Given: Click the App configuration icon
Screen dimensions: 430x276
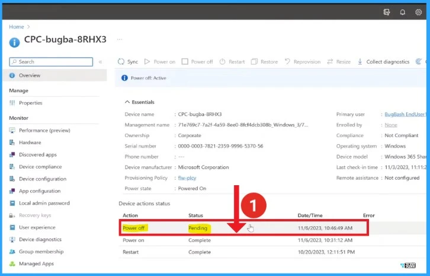Looking at the screenshot, I should [x=12, y=191].
